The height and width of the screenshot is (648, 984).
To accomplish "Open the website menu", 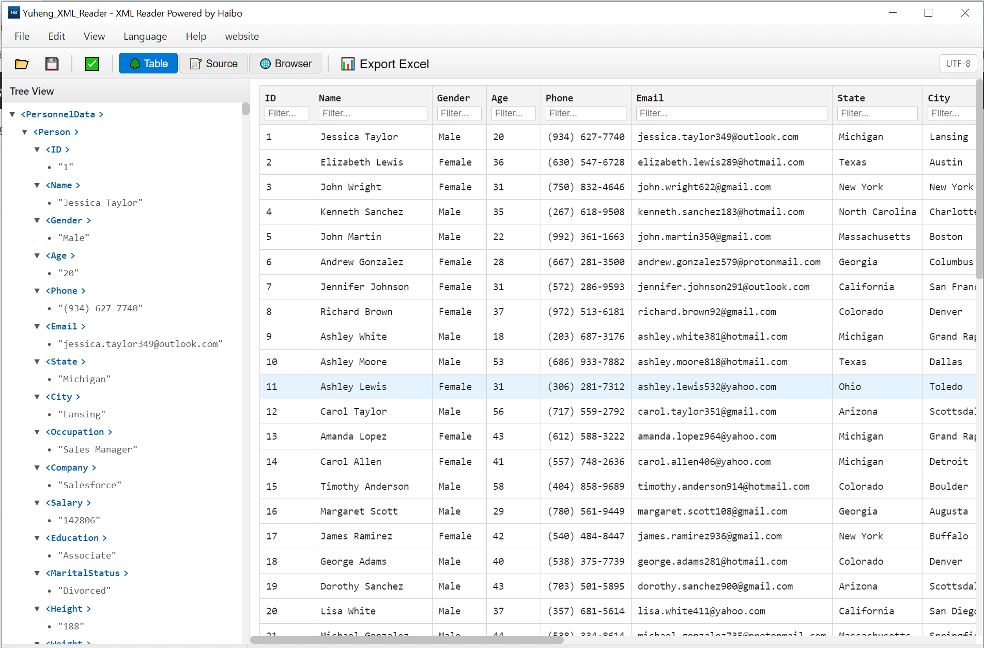I will point(242,36).
